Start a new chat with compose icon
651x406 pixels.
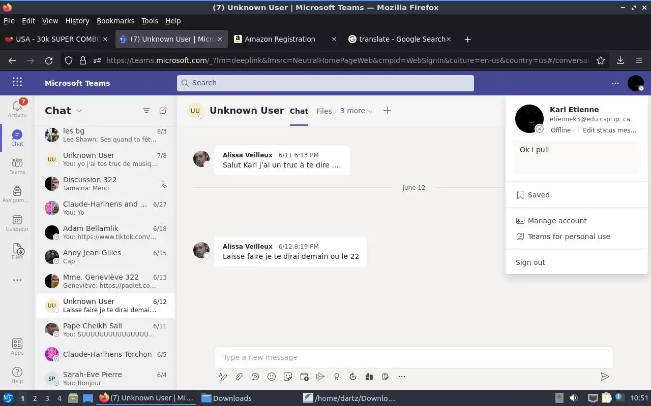point(163,111)
